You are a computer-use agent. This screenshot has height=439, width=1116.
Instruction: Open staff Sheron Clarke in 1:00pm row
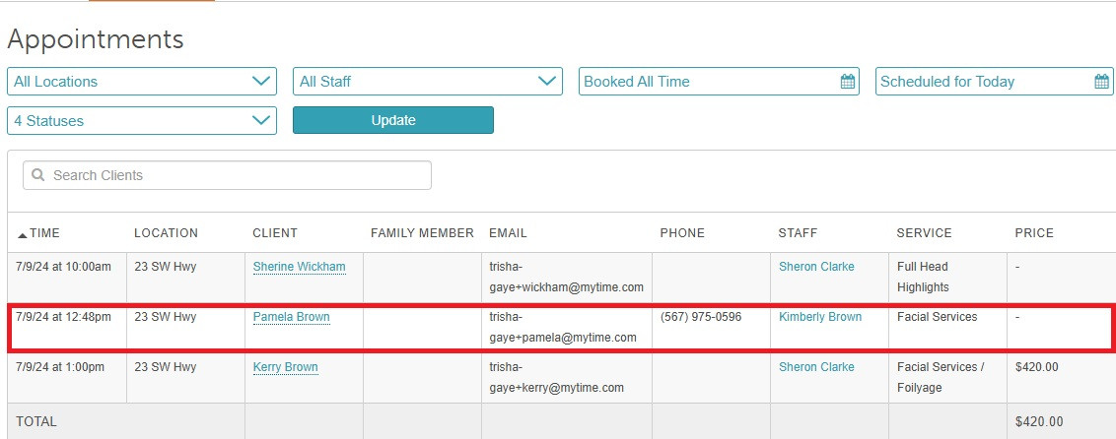tap(816, 367)
